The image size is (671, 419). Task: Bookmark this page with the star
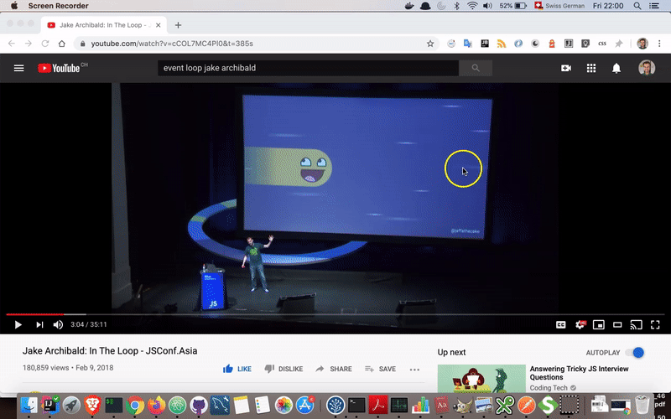tap(430, 44)
